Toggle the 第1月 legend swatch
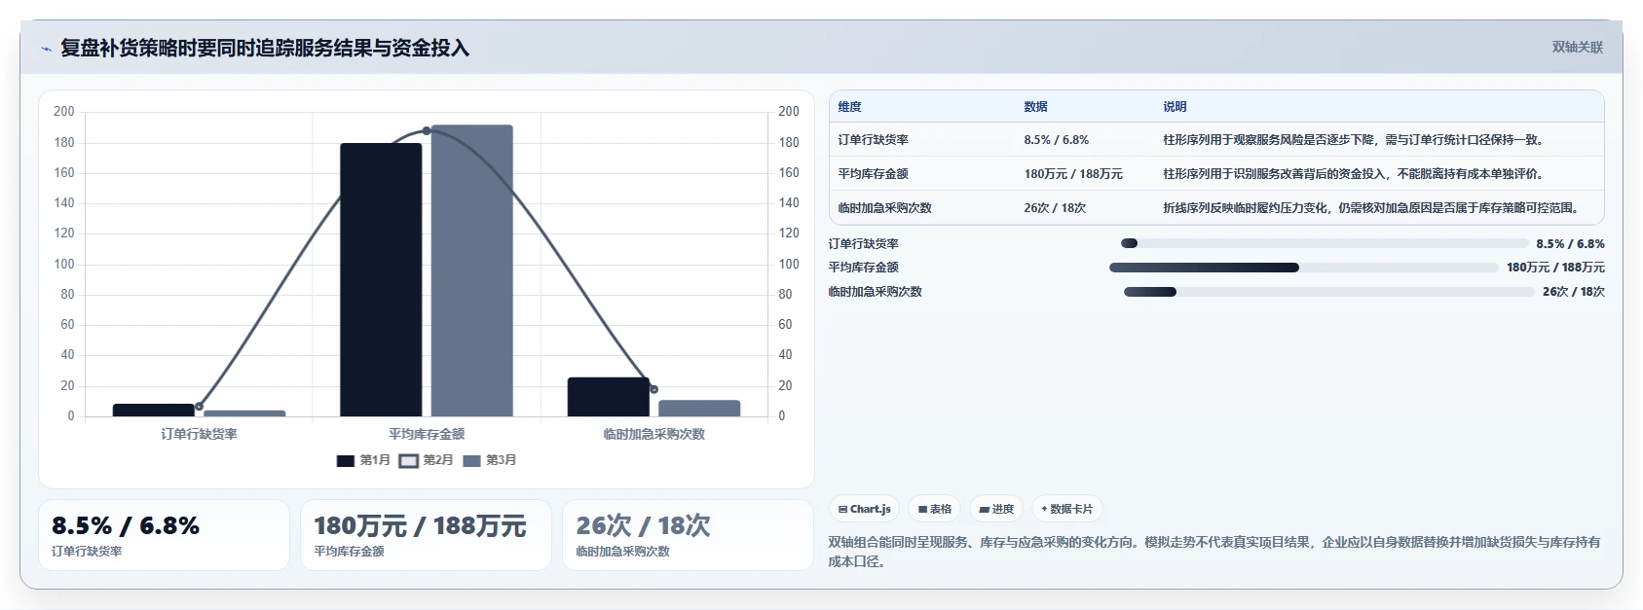 pos(345,460)
